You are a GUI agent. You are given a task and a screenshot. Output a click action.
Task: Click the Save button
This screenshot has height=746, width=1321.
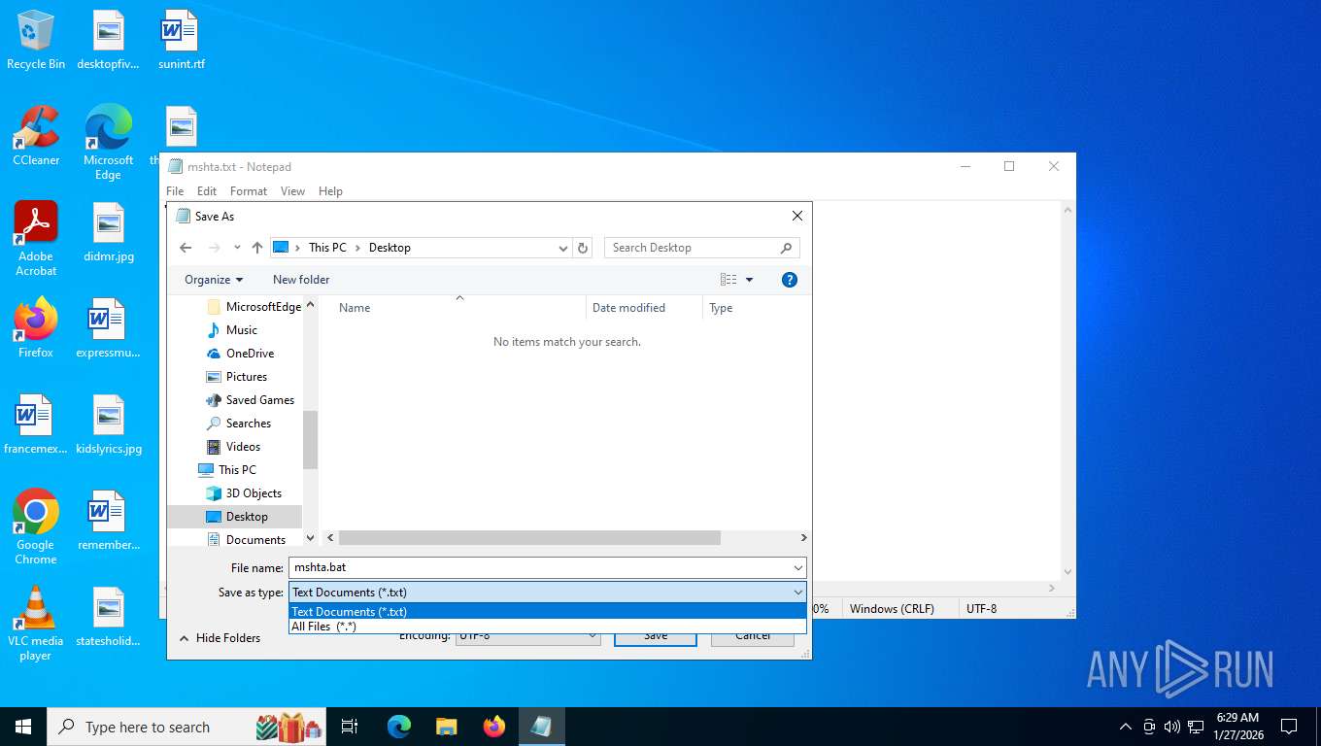[x=656, y=636]
